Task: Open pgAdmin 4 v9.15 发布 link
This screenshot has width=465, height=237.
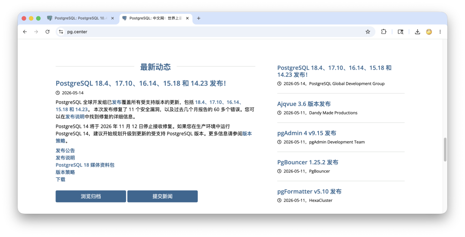Action: pyautogui.click(x=307, y=133)
